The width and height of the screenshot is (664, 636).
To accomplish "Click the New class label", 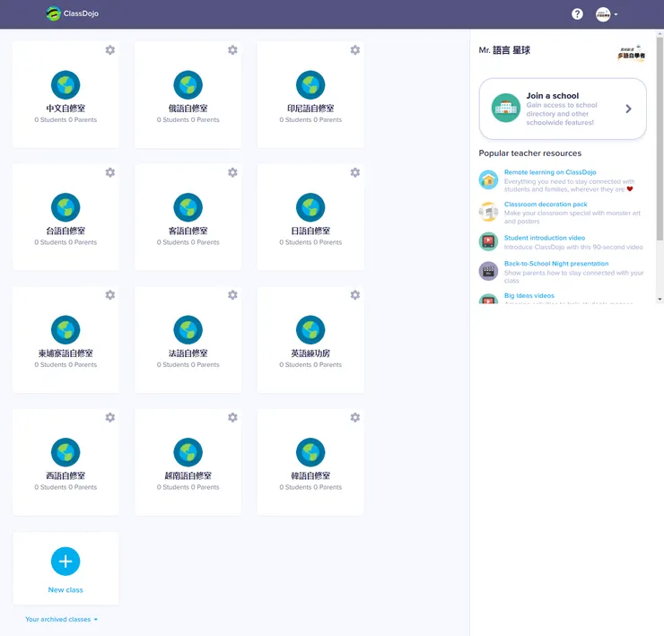I will pyautogui.click(x=66, y=590).
